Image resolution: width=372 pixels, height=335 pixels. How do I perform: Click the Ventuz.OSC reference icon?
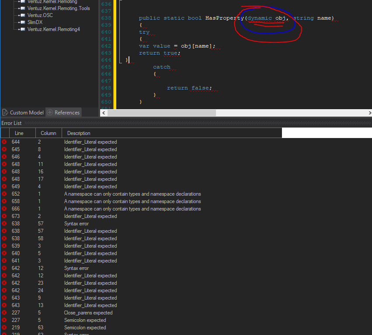[x=22, y=15]
